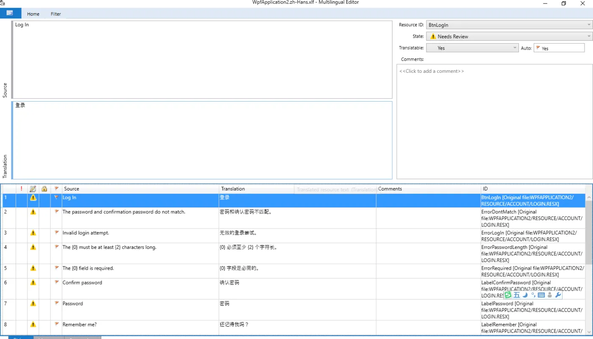This screenshot has height=339, width=593.
Task: Click the green S input method icon
Action: tap(508, 295)
